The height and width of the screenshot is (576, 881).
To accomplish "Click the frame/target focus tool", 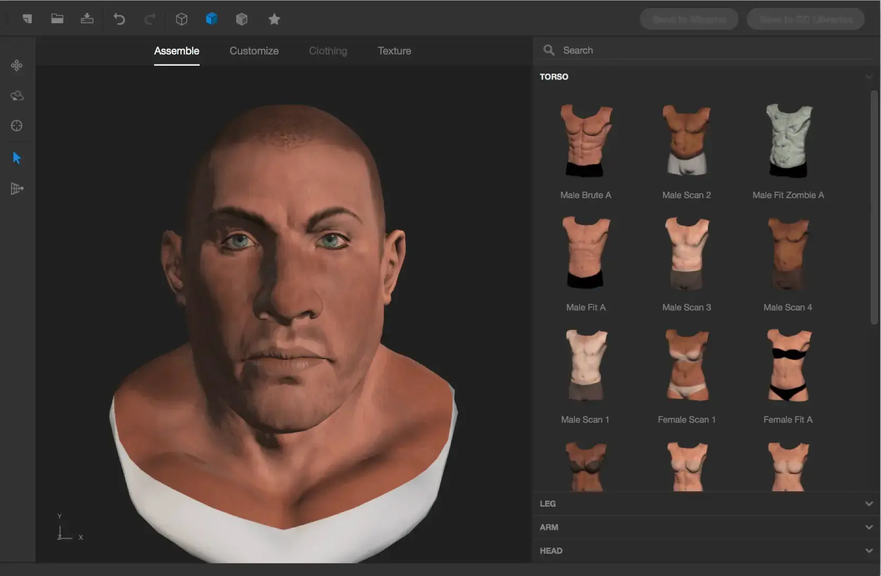I will [17, 126].
